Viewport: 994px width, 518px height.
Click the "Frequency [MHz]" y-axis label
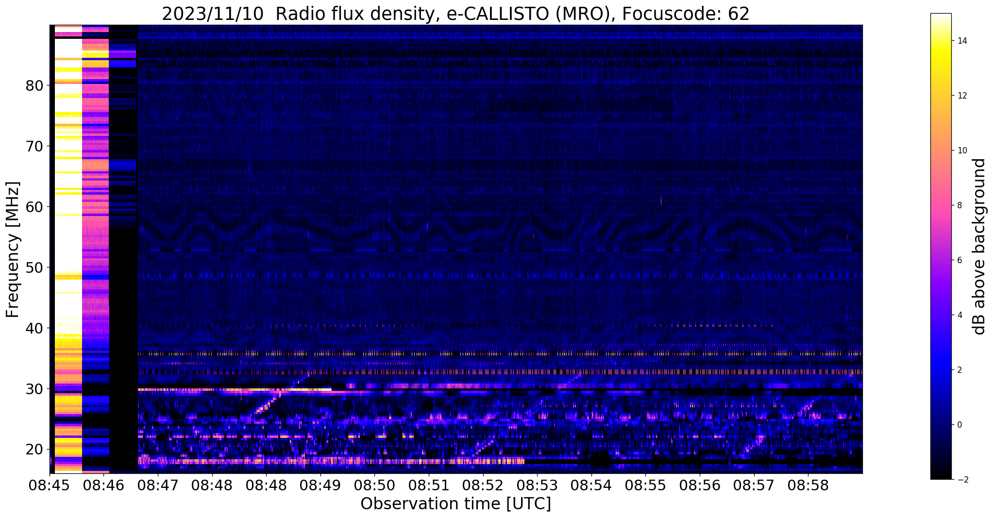pos(13,250)
